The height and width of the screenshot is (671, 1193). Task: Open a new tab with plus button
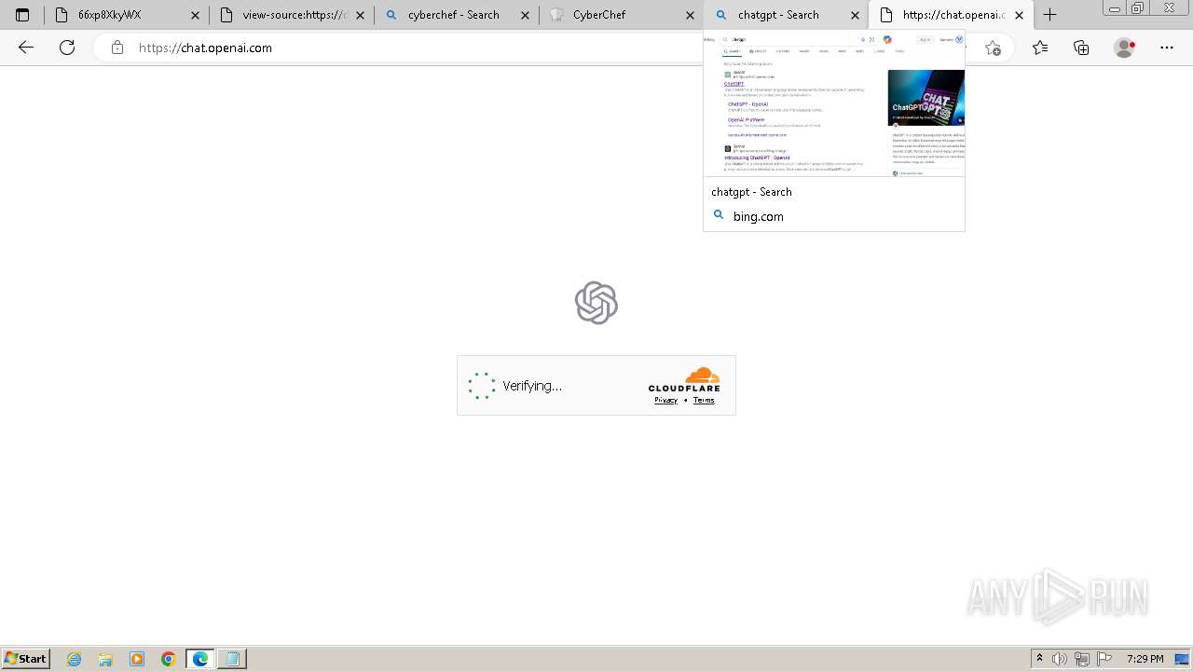1050,15
